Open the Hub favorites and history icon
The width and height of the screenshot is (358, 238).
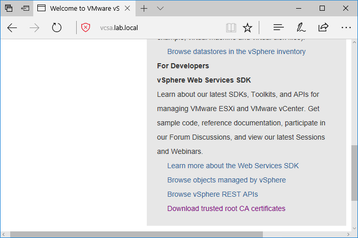click(278, 28)
